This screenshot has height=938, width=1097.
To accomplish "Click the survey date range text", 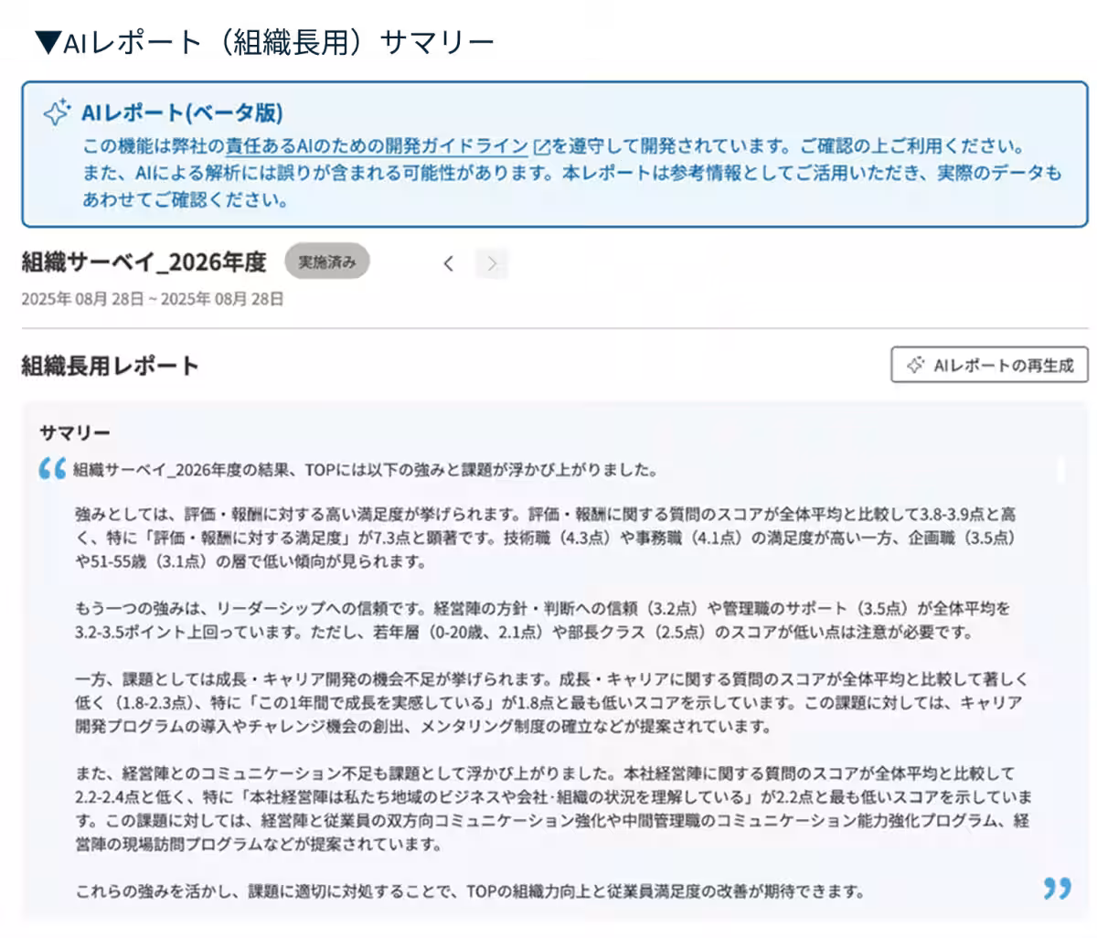I will [152, 298].
